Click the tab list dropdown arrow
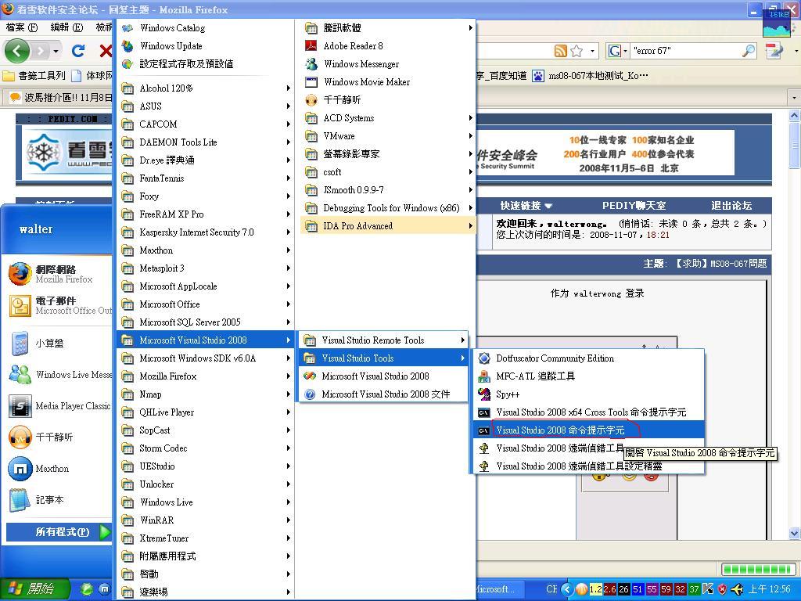Screen dimensions: 801x601 793,97
